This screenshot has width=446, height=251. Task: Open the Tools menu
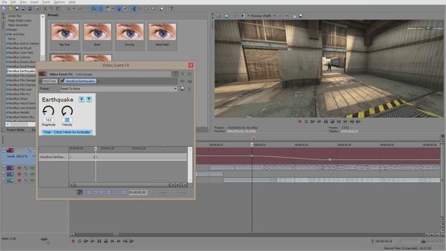46,2
